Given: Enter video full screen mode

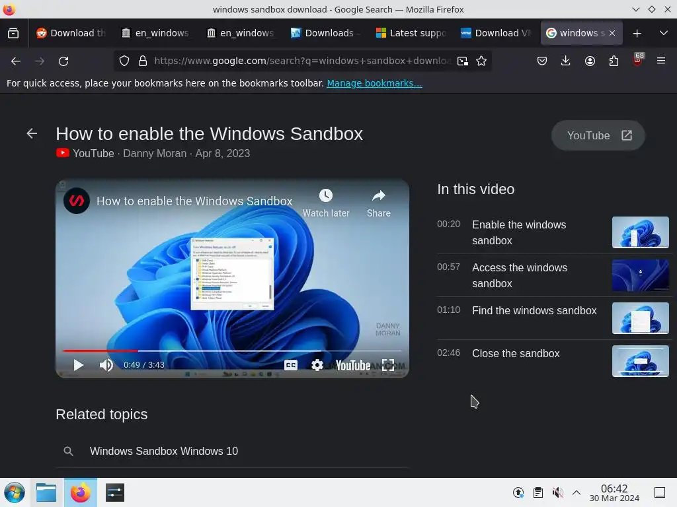Looking at the screenshot, I should coord(388,365).
